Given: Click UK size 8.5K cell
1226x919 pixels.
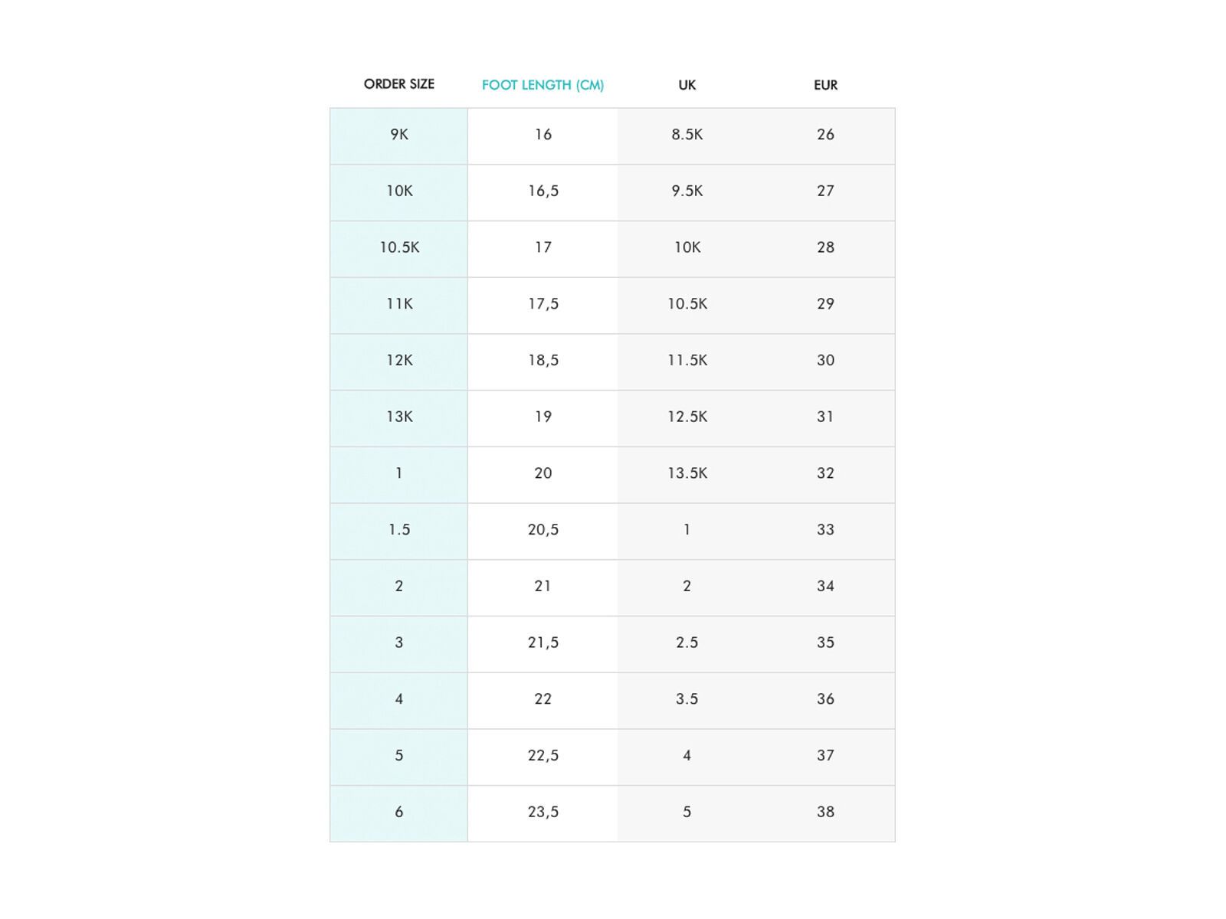Looking at the screenshot, I should (687, 135).
